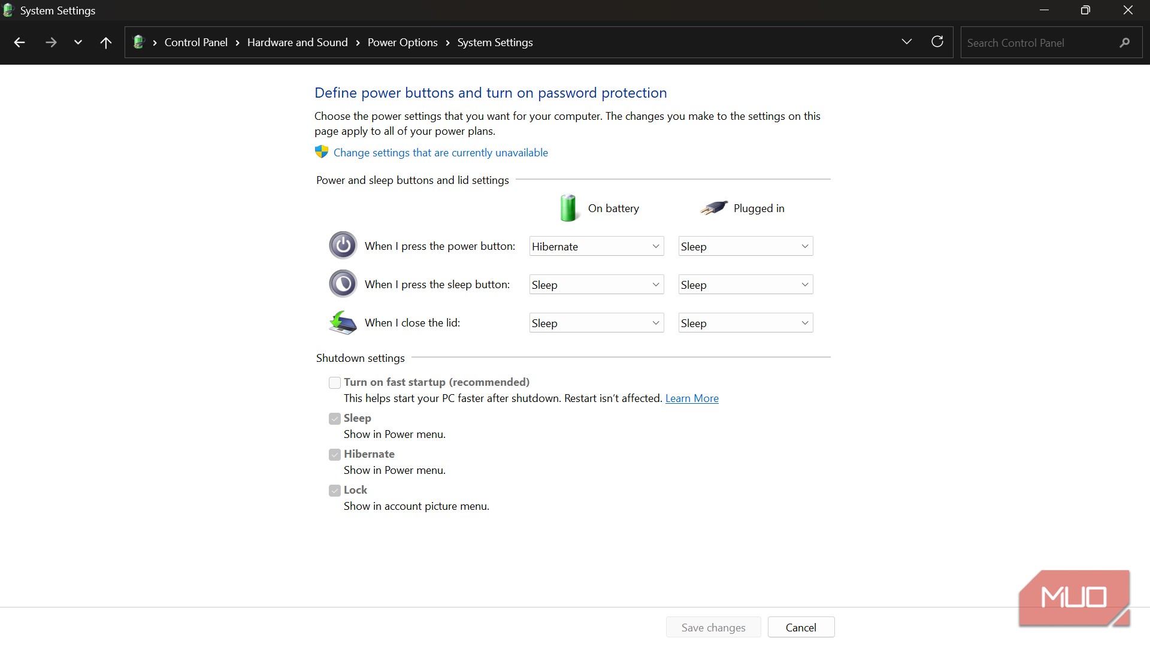Open close lid Plugged in dropdown
1150x647 pixels.
[x=746, y=323]
